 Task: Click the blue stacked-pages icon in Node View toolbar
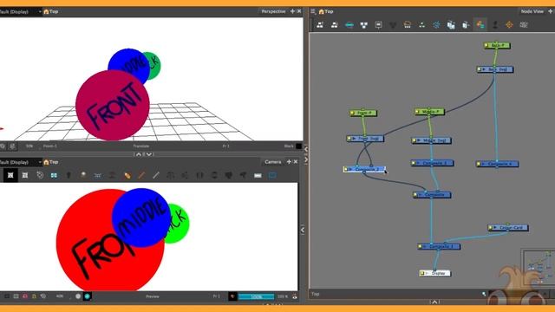pos(451,25)
